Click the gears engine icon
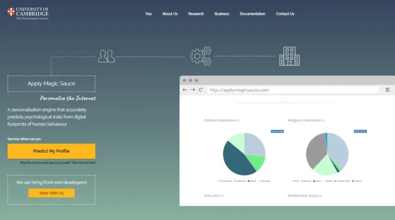This screenshot has height=220, width=395. pyautogui.click(x=201, y=56)
